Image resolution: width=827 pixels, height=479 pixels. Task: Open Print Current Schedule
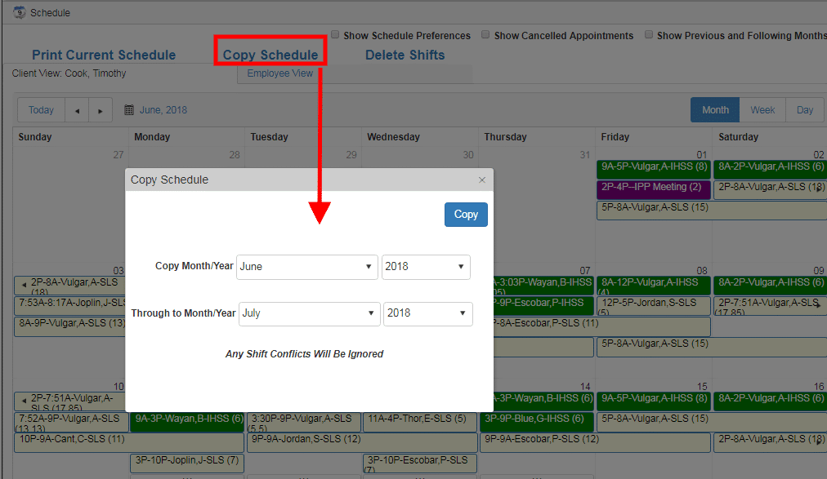[104, 55]
